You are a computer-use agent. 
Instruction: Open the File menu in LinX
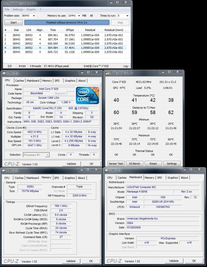pyautogui.click(x=7, y=9)
